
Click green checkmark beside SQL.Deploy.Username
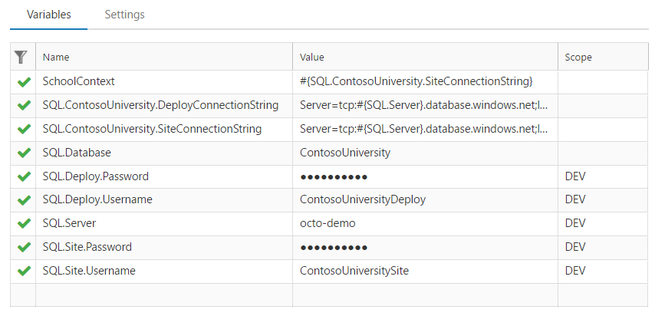coord(23,200)
